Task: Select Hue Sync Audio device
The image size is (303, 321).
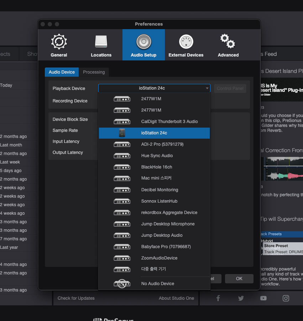Action: tap(154, 156)
